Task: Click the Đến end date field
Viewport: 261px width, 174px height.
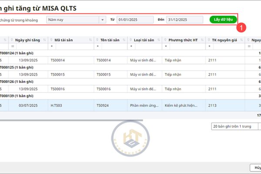Action: (184, 20)
